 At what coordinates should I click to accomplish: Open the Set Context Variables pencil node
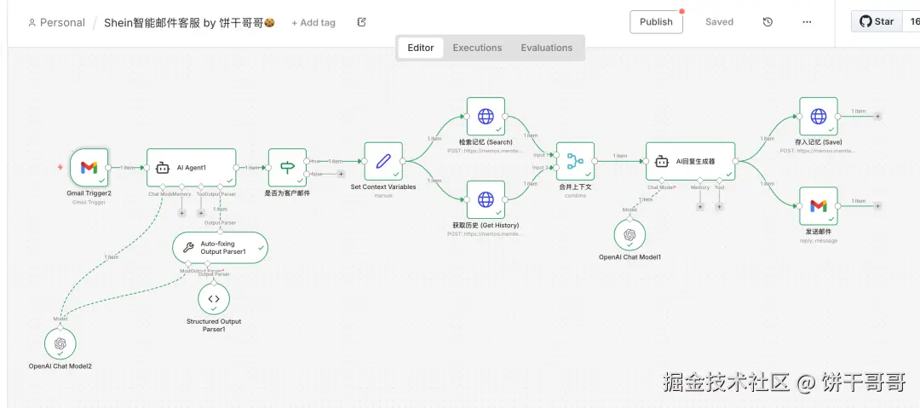click(383, 161)
